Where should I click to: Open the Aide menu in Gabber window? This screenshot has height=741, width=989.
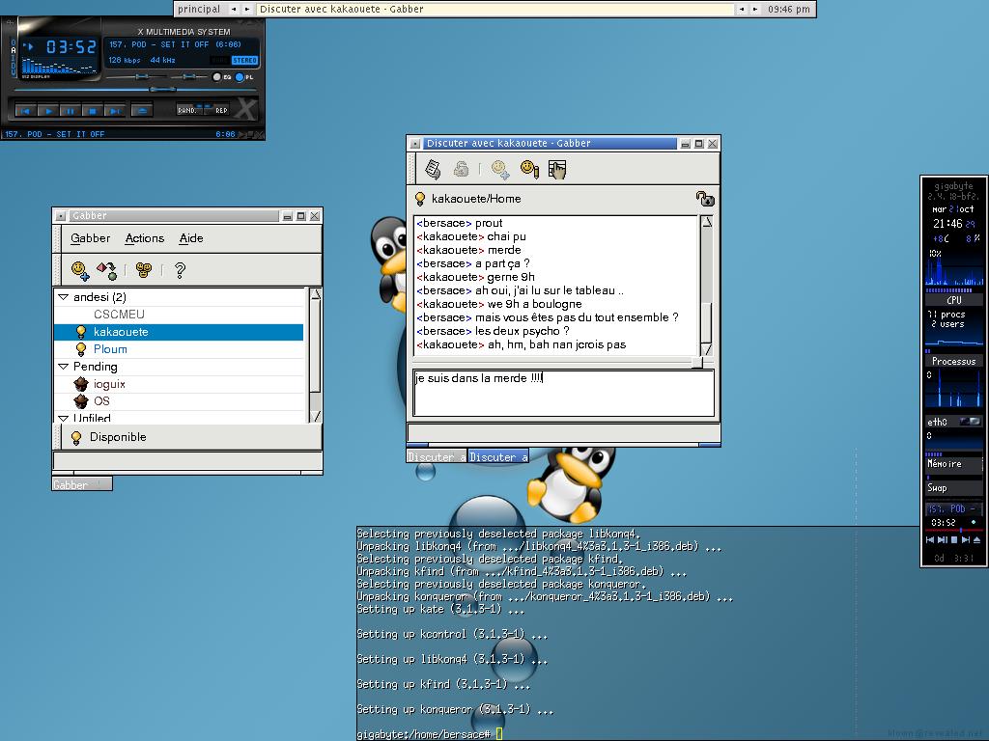(x=191, y=238)
